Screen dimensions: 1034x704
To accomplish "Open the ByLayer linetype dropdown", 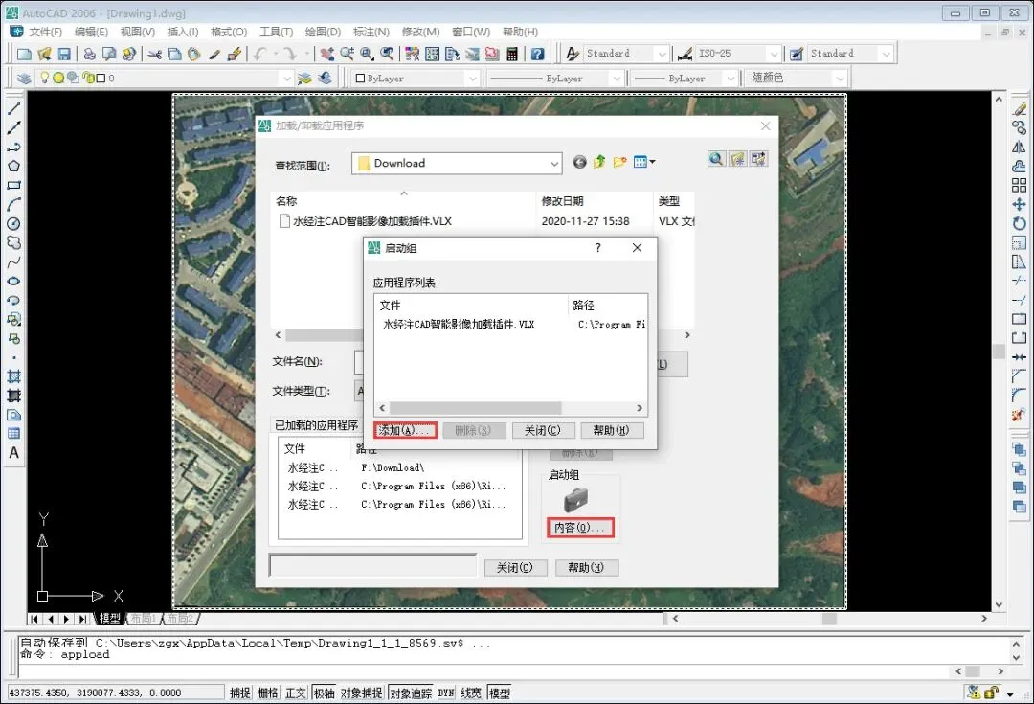I will [617, 79].
